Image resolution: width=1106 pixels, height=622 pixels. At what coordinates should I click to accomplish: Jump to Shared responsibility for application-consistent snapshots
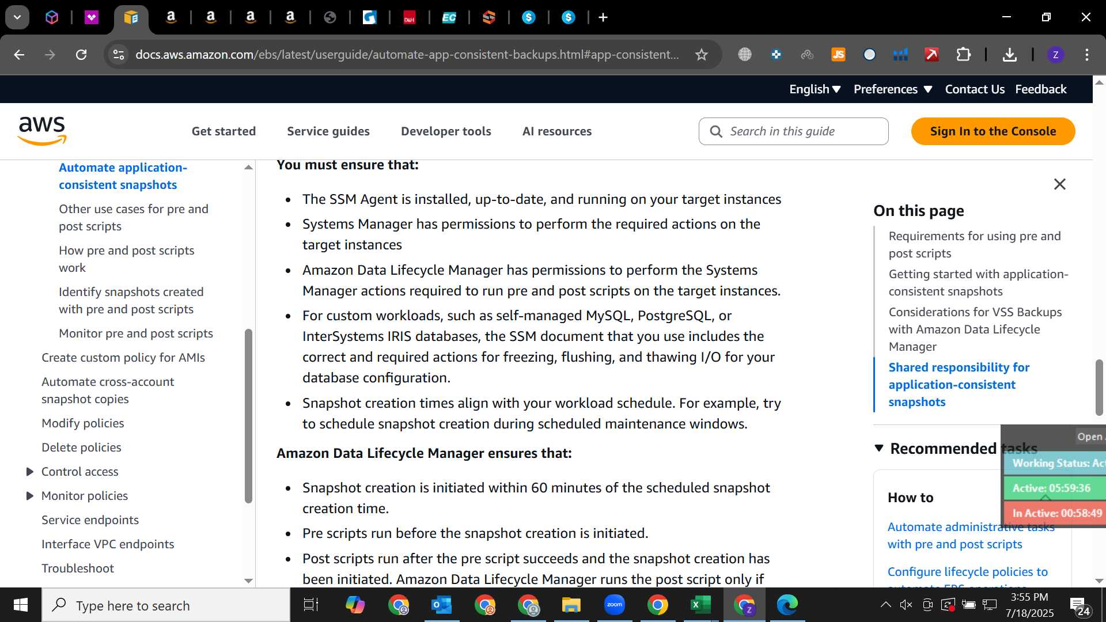click(959, 385)
